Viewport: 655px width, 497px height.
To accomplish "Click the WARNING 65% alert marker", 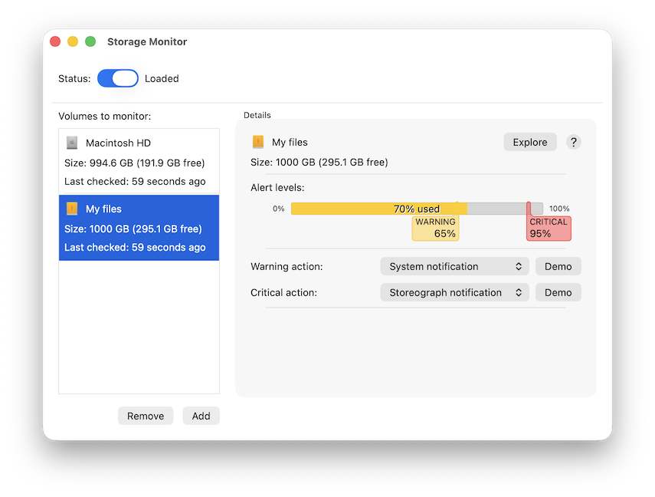I will coord(435,227).
